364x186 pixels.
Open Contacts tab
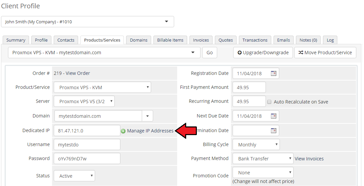66,40
